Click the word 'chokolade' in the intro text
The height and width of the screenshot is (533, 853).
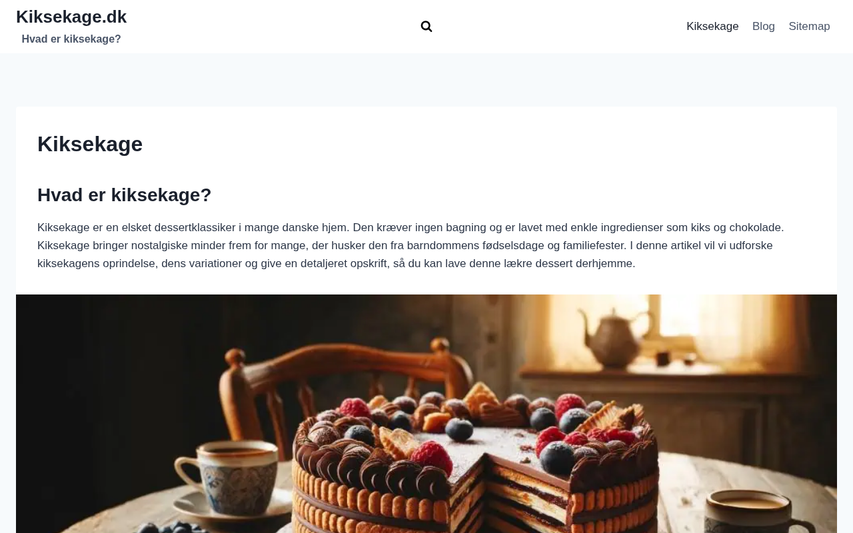point(756,228)
